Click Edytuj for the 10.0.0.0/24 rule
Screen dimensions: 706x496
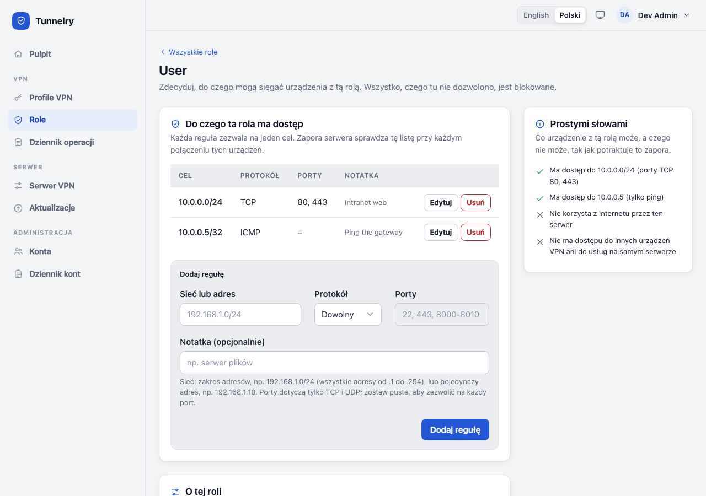441,202
